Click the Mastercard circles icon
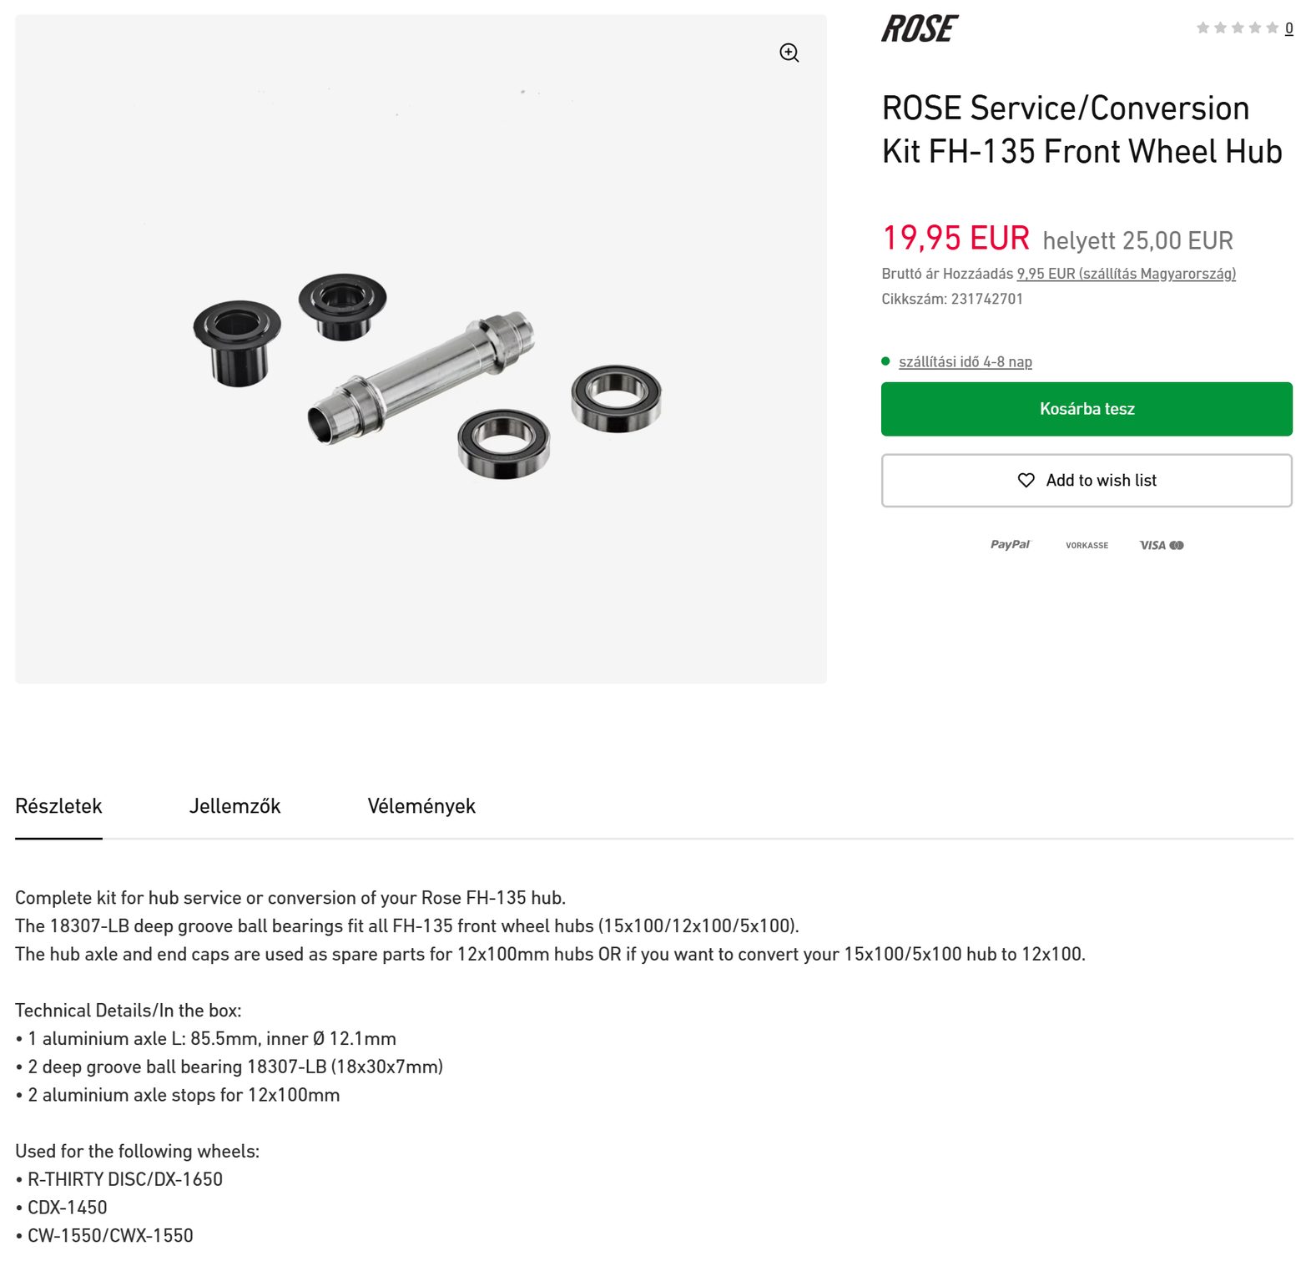The height and width of the screenshot is (1276, 1316). pos(1177,545)
